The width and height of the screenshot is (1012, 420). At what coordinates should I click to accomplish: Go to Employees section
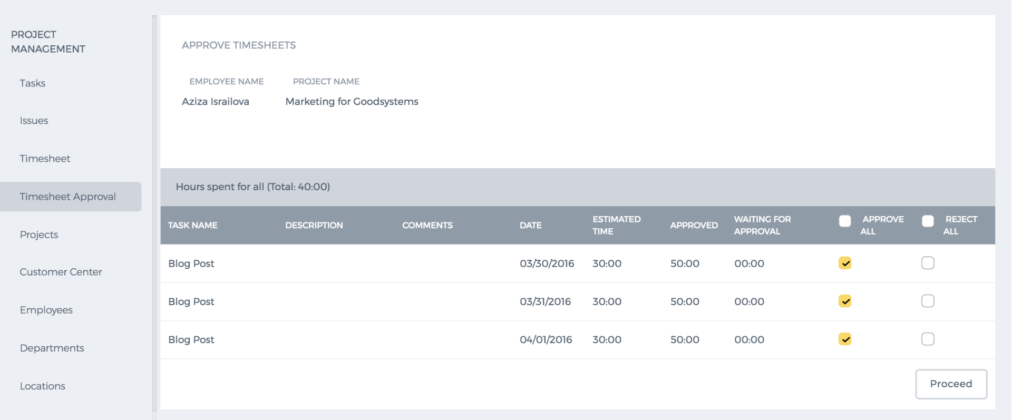coord(46,310)
